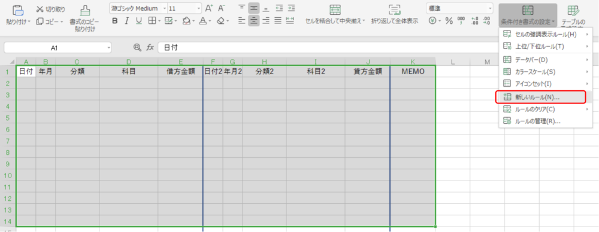The width and height of the screenshot is (599, 232).
Task: Toggle Underline formatting
Action: tap(139, 20)
